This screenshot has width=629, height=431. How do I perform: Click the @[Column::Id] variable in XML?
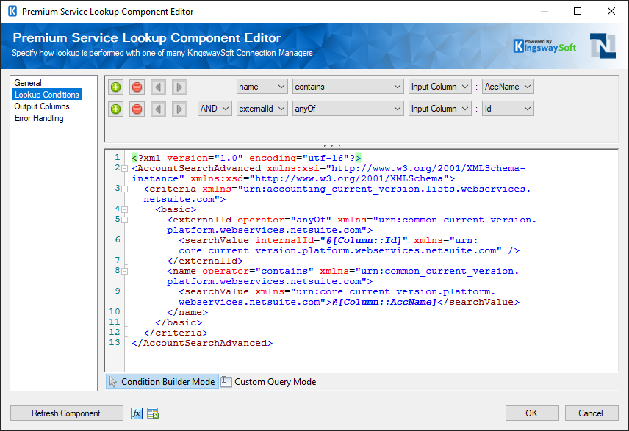point(364,240)
